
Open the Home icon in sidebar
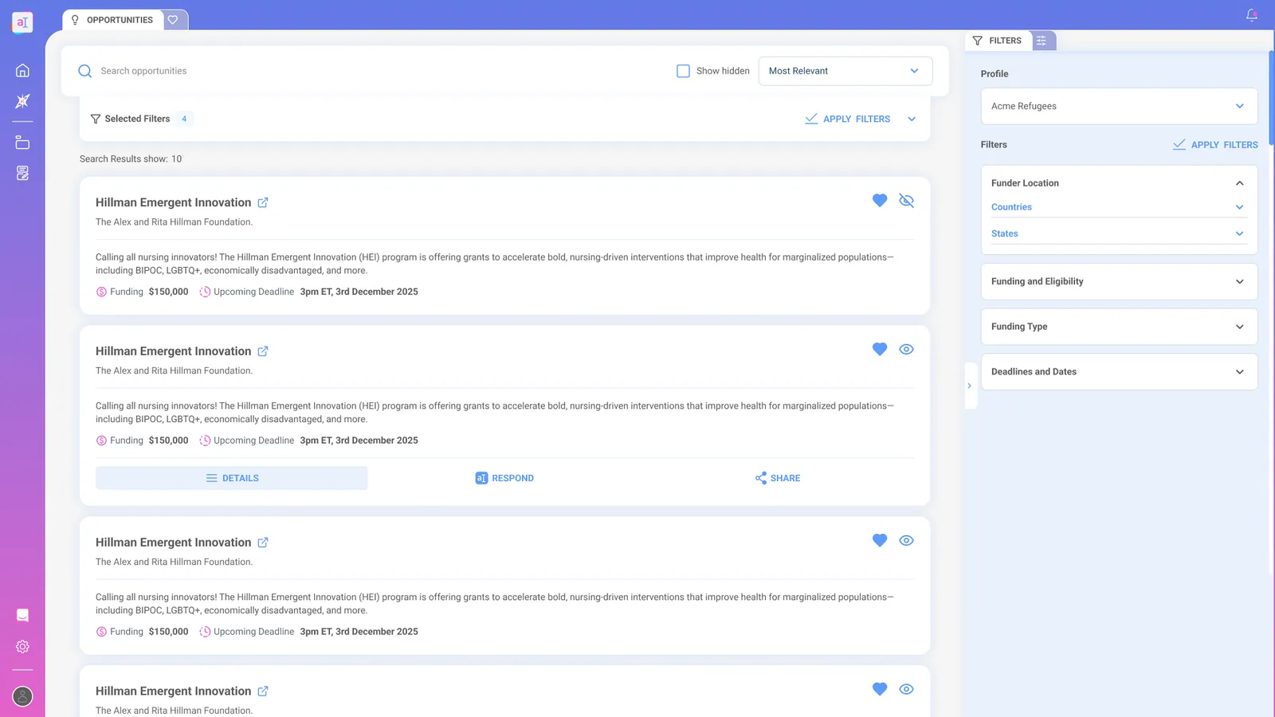tap(22, 70)
